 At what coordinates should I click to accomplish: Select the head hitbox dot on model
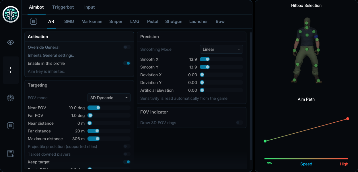point(307,23)
